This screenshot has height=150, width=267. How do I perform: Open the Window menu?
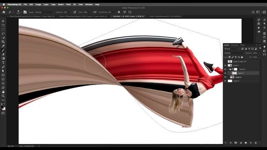(x=89, y=5)
